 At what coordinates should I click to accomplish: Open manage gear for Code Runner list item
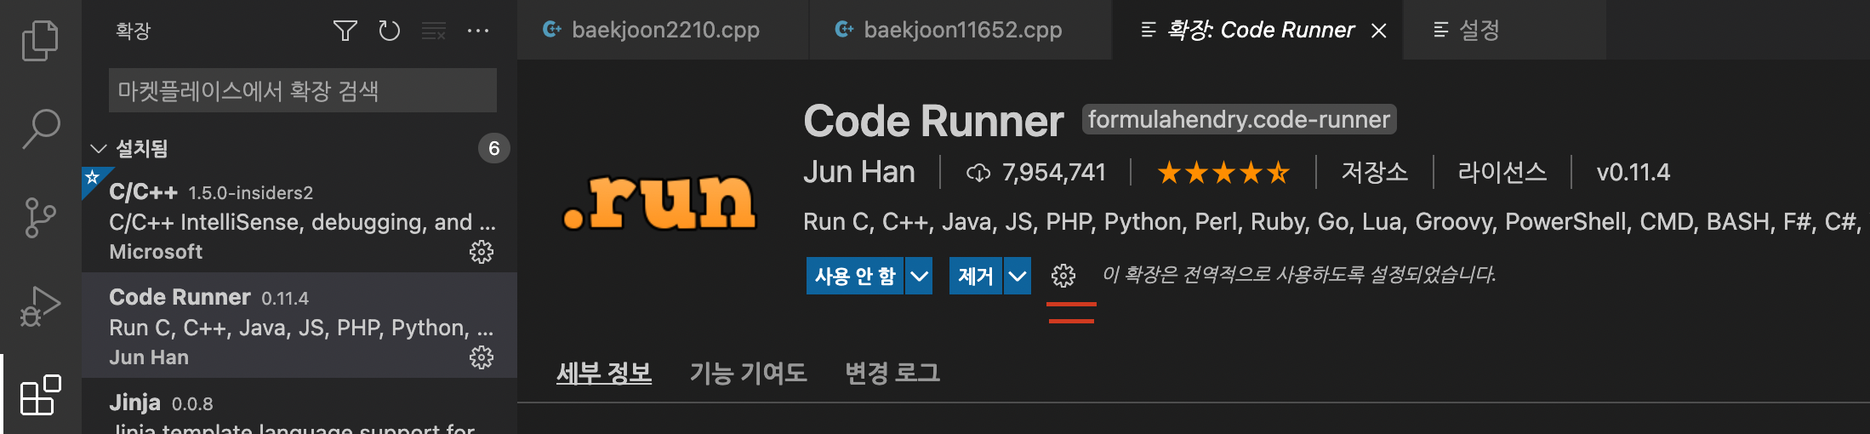click(x=482, y=357)
